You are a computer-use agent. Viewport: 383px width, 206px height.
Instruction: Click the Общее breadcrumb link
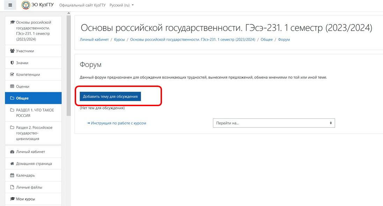pos(266,39)
